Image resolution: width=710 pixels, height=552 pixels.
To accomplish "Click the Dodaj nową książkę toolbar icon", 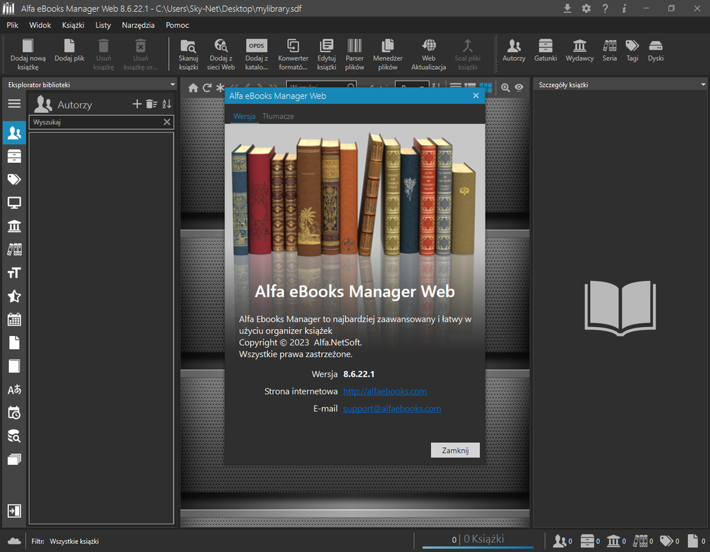I will click(x=28, y=46).
